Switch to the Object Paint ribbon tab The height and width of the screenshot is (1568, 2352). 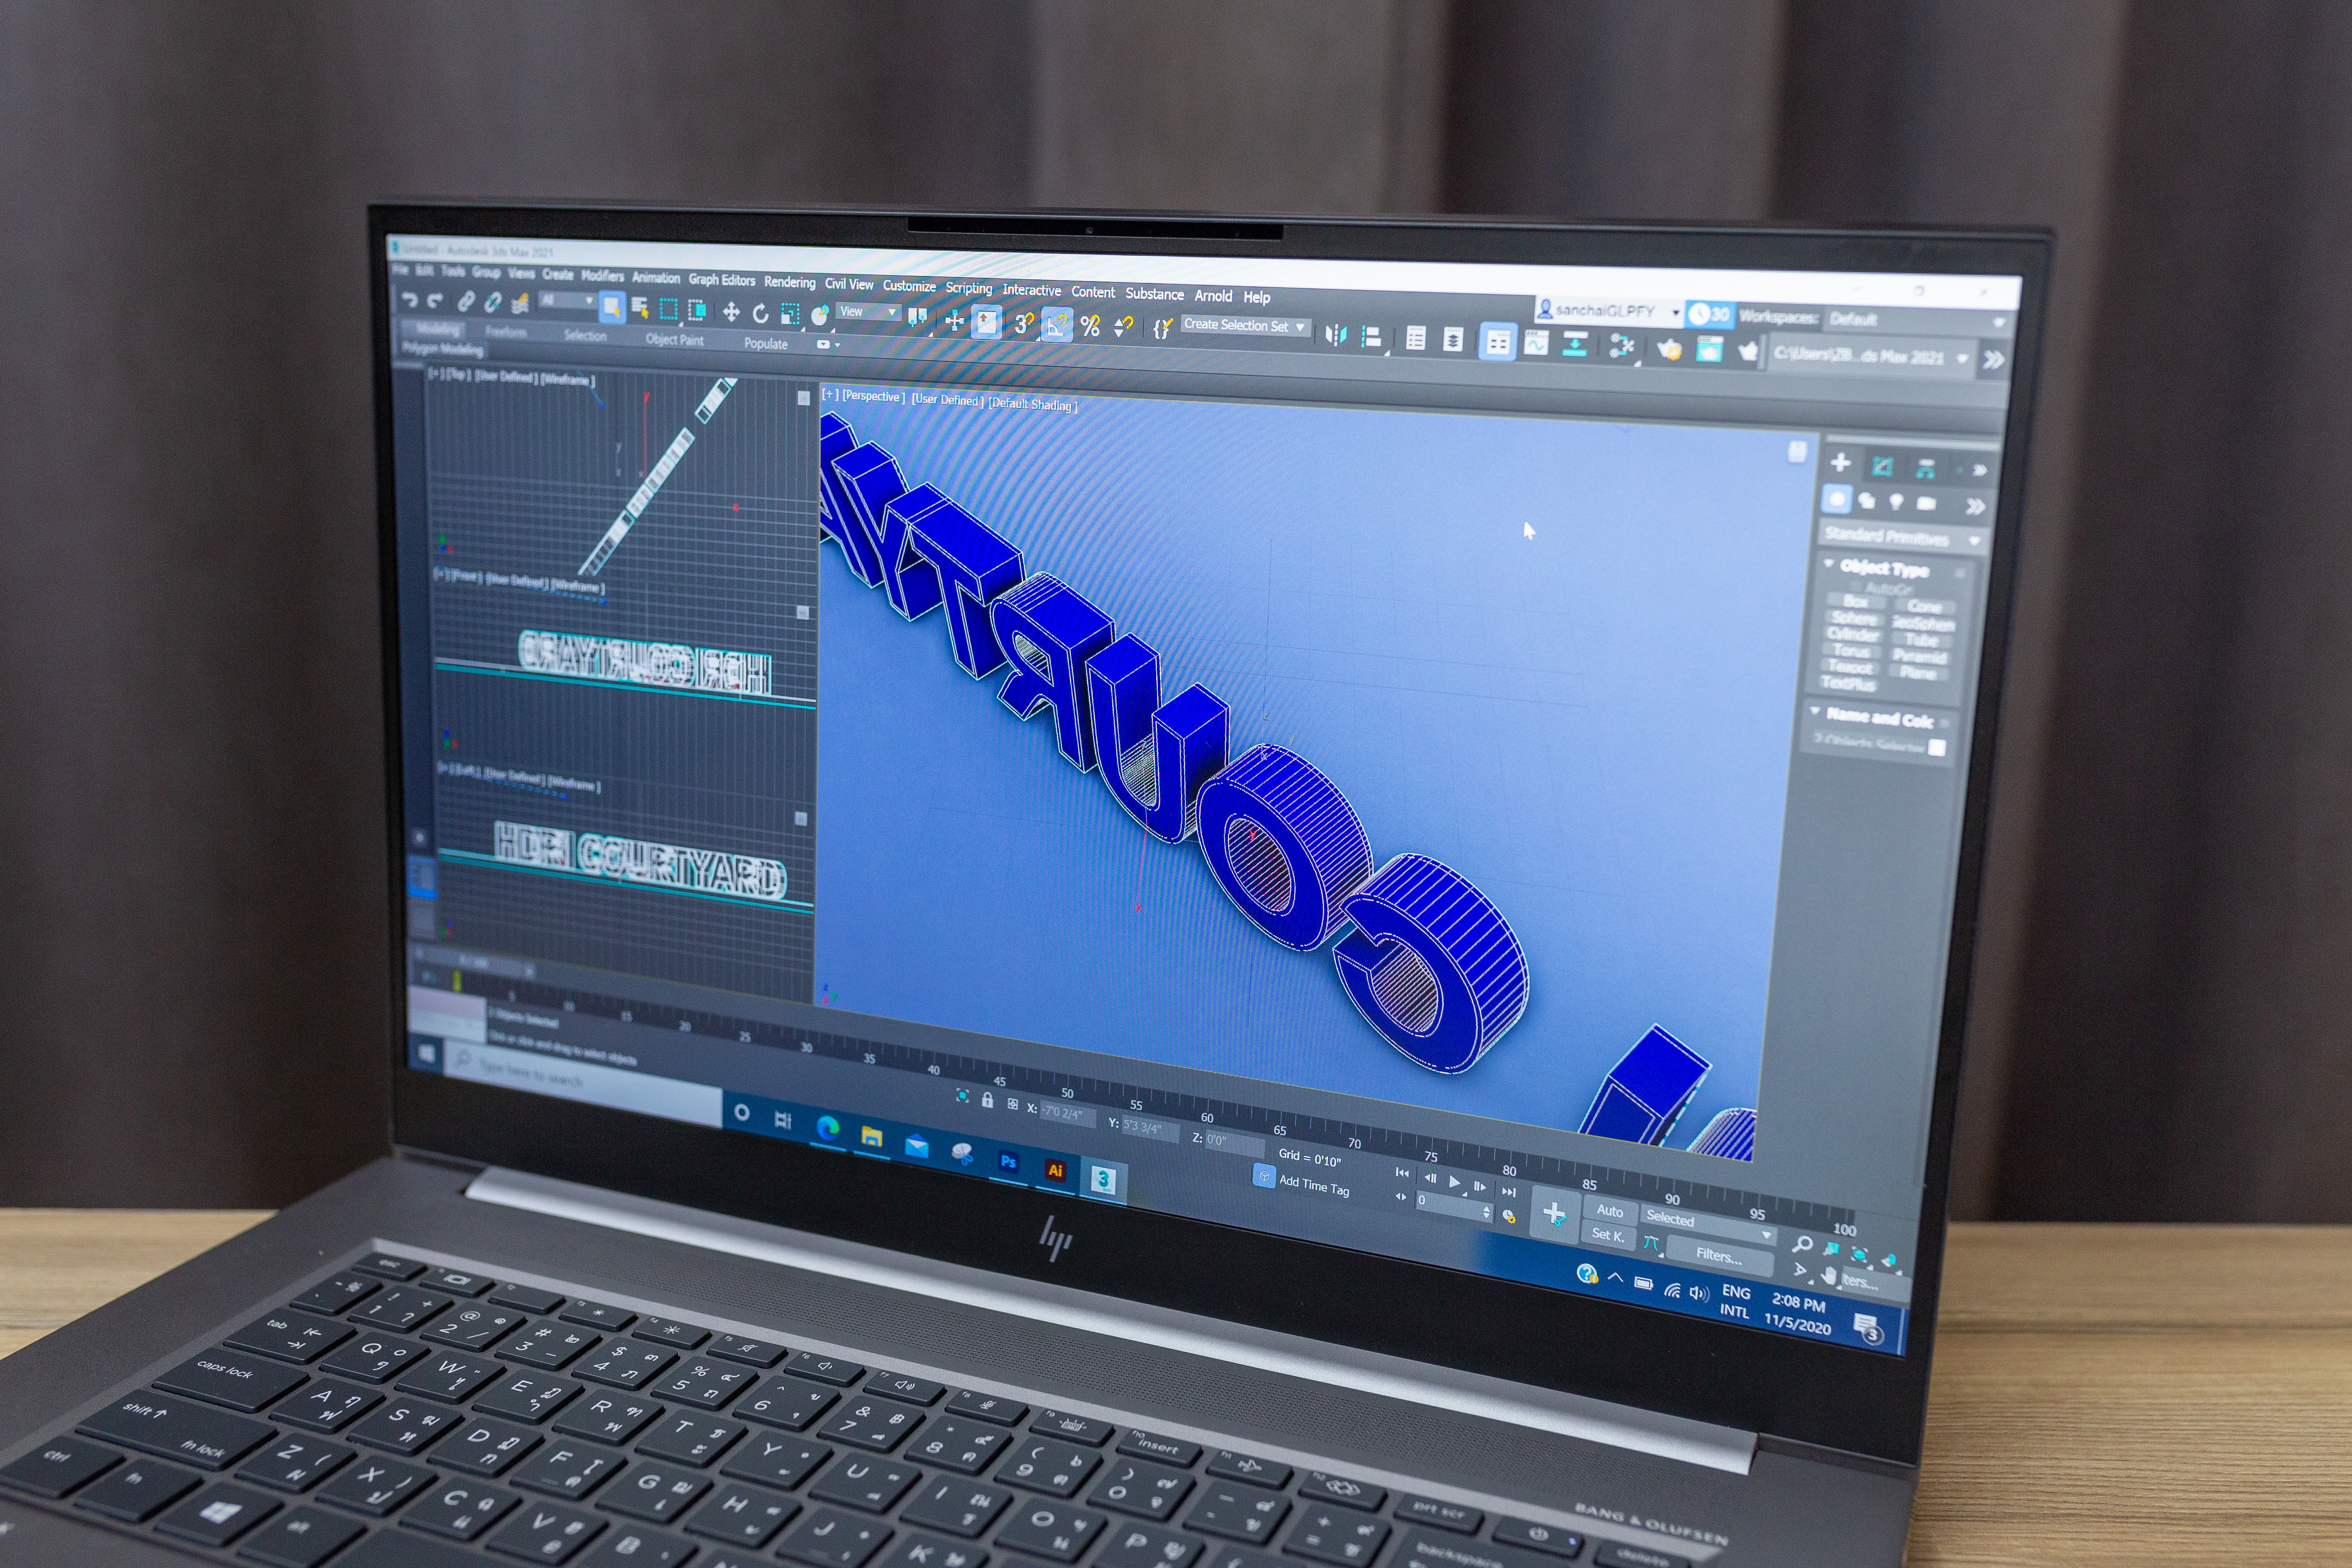coord(674,340)
